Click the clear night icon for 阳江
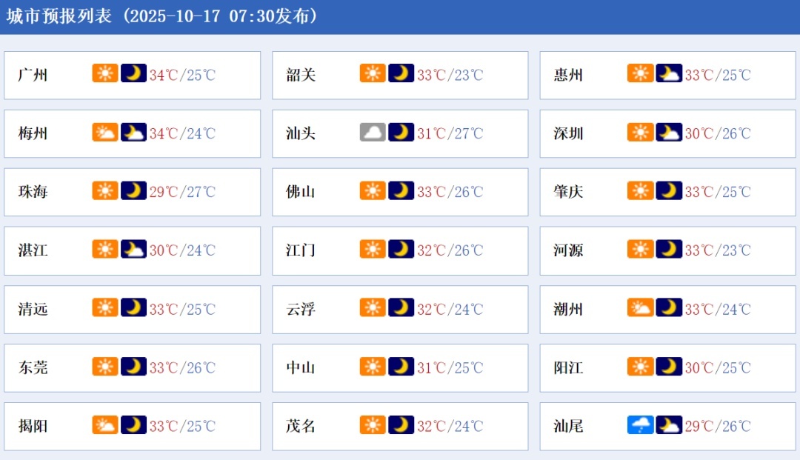This screenshot has width=800, height=460. coord(669,367)
